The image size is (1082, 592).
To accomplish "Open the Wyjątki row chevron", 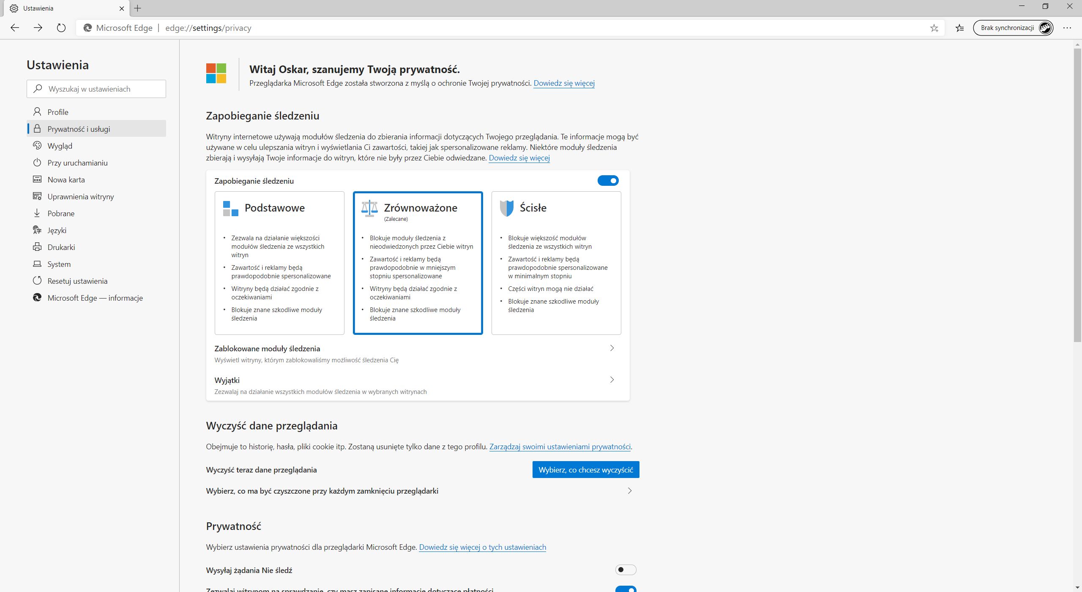I will pos(612,380).
